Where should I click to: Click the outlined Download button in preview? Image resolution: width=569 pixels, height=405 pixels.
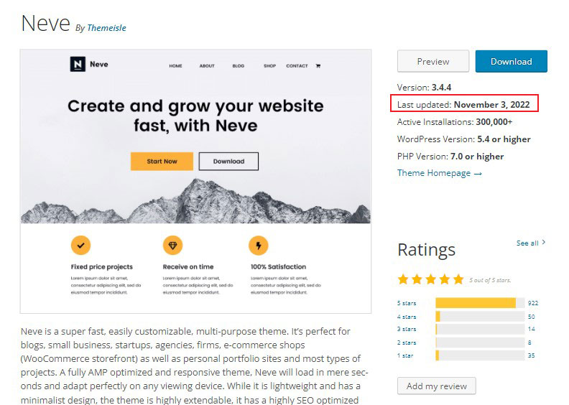(x=228, y=162)
